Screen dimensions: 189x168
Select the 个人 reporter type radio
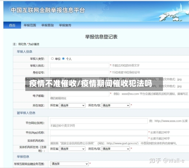point(64,59)
